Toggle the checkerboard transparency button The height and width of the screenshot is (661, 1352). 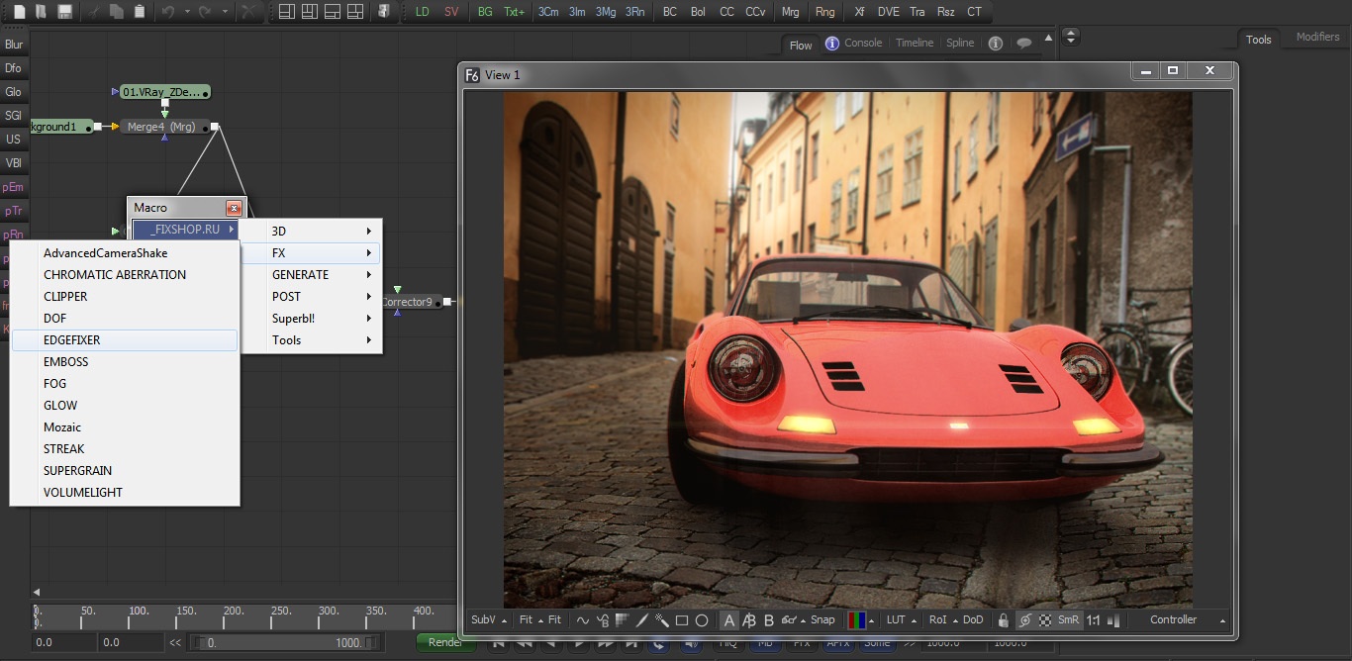pyautogui.click(x=1045, y=620)
